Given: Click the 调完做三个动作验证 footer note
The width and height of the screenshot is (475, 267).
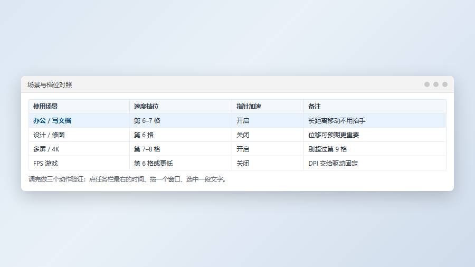Looking at the screenshot, I should coord(128,179).
